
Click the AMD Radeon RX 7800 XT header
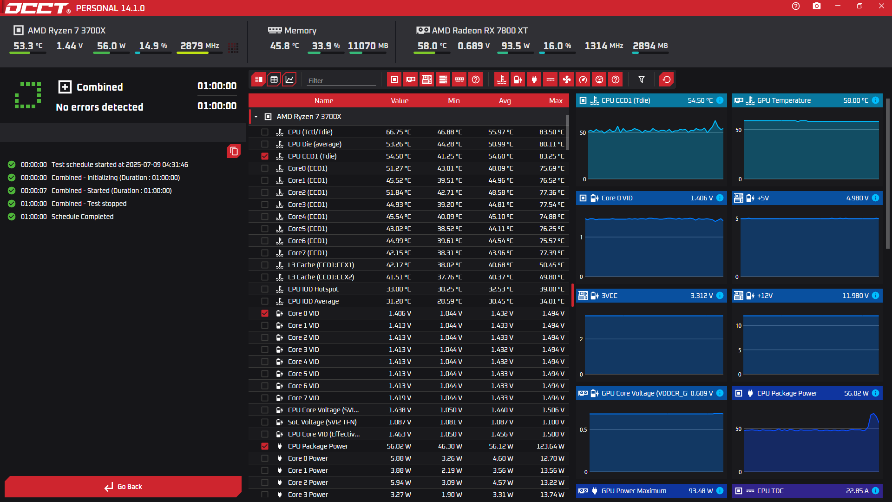click(x=480, y=31)
